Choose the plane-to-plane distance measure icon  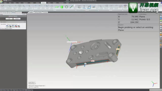[x=79, y=7]
